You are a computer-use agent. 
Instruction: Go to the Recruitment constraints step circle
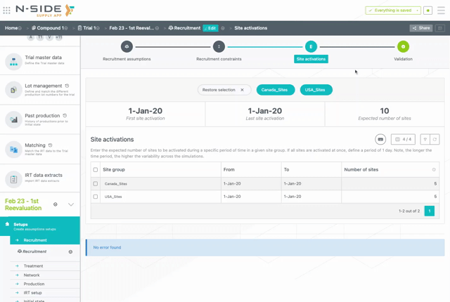click(x=219, y=47)
